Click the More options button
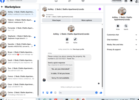The width and height of the screenshot is (139, 100). pyautogui.click(x=87, y=20)
